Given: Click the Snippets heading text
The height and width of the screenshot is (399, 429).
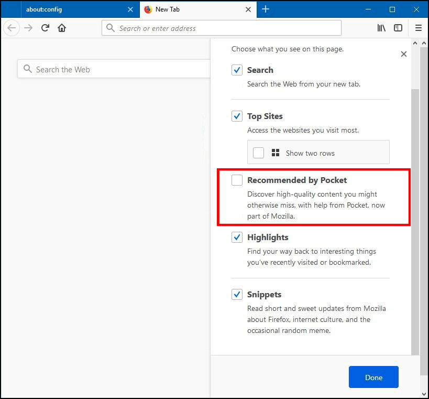Looking at the screenshot, I should 264,294.
